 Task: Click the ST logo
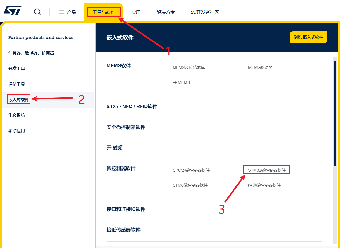coord(13,11)
